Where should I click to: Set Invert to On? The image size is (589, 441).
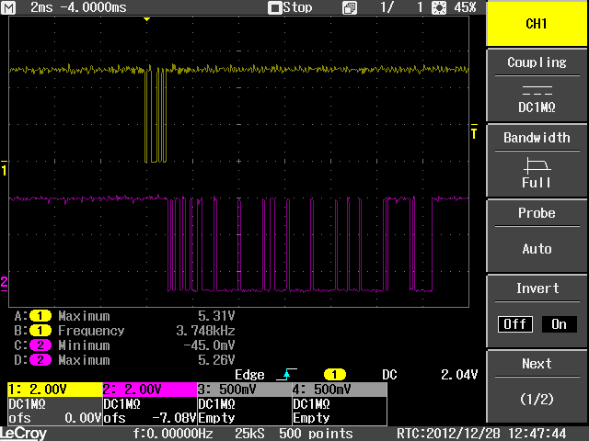[559, 324]
